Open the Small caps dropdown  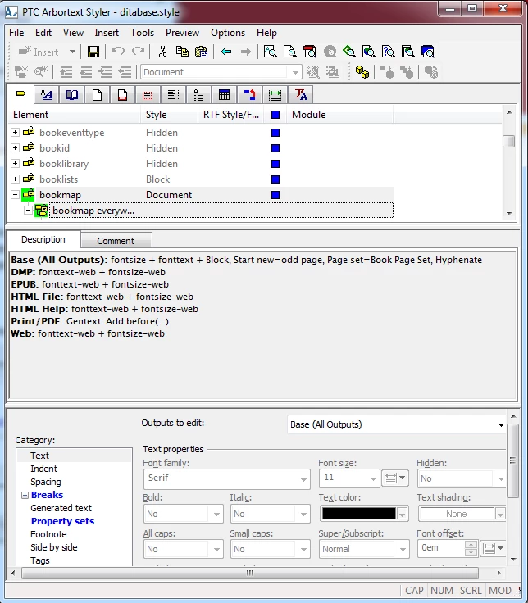[303, 549]
